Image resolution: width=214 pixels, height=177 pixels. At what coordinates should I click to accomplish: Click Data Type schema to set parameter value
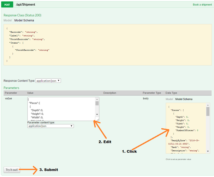pyautogui.click(x=185, y=128)
